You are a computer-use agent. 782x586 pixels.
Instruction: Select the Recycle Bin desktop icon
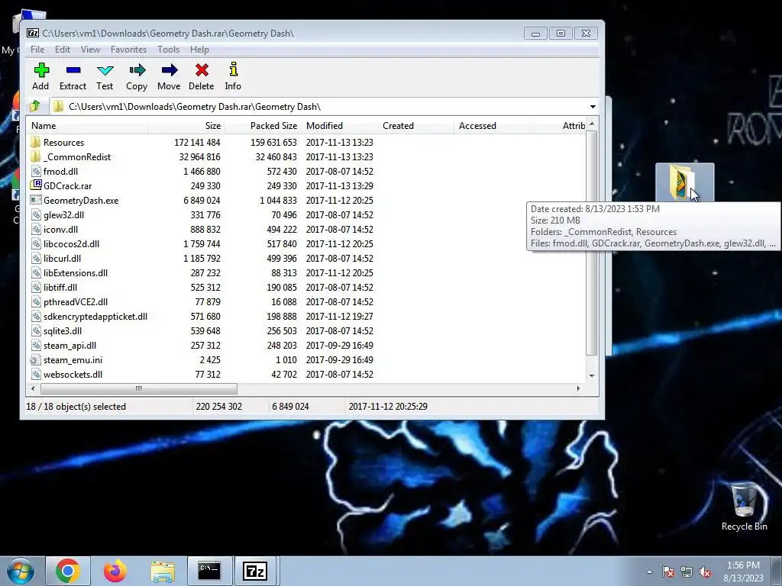pos(744,506)
